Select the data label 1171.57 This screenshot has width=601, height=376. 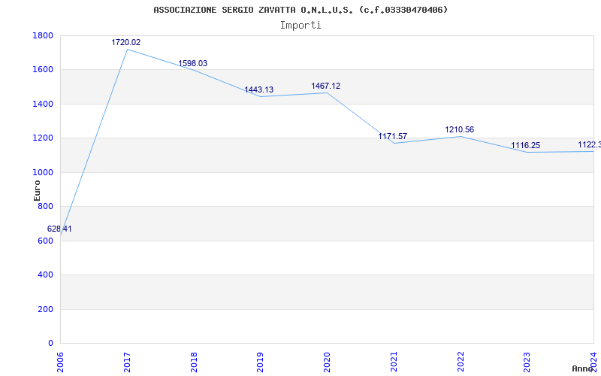point(392,137)
